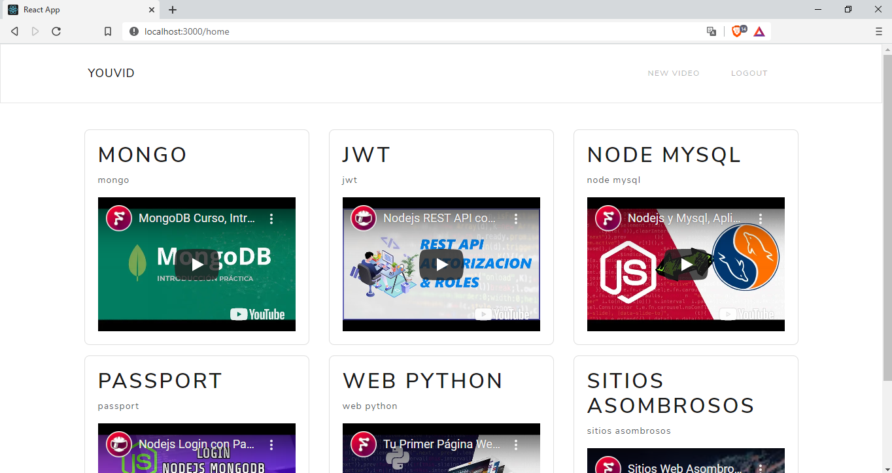
Task: Bookmark this page using the bookmark icon
Action: (108, 31)
